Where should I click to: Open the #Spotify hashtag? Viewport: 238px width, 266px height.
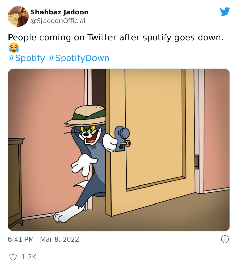click(26, 58)
